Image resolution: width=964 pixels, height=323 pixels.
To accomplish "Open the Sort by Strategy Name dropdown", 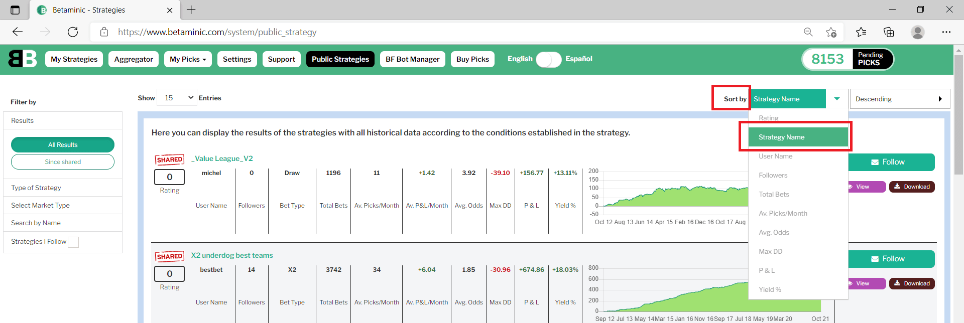I will pyautogui.click(x=799, y=99).
